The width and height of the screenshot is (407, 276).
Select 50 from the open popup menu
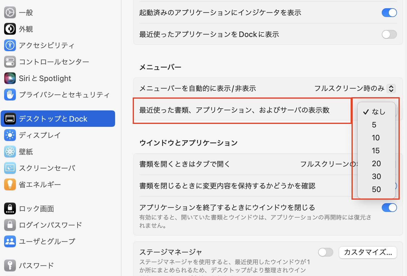(376, 189)
